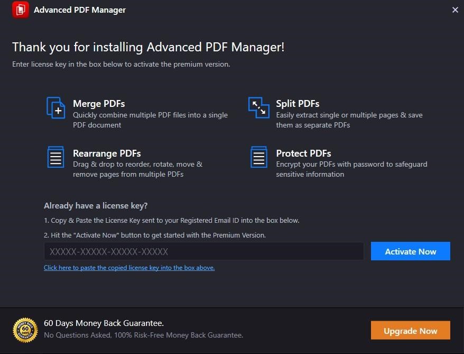This screenshot has width=464, height=354.
Task: Click the paste copied license key link
Action: pyautogui.click(x=129, y=268)
